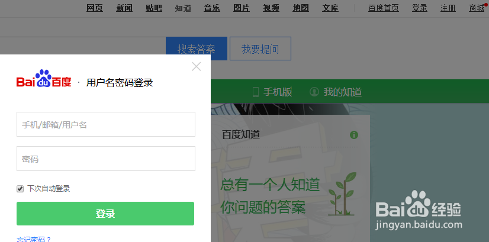
Task: Toggle the 下次自动登录 checkbox
Action: pos(20,189)
